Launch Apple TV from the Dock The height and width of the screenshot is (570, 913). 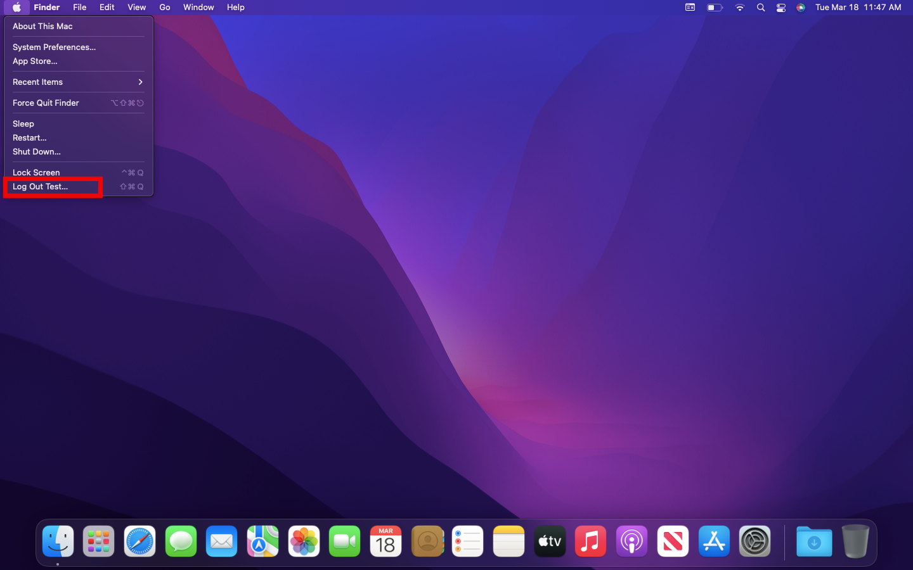coord(550,541)
